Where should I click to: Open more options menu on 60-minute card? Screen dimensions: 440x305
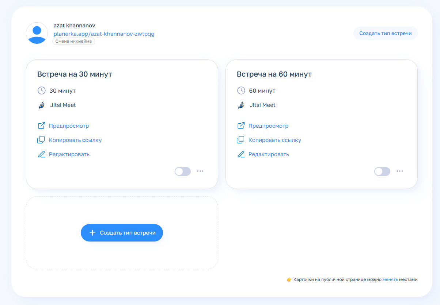click(400, 171)
